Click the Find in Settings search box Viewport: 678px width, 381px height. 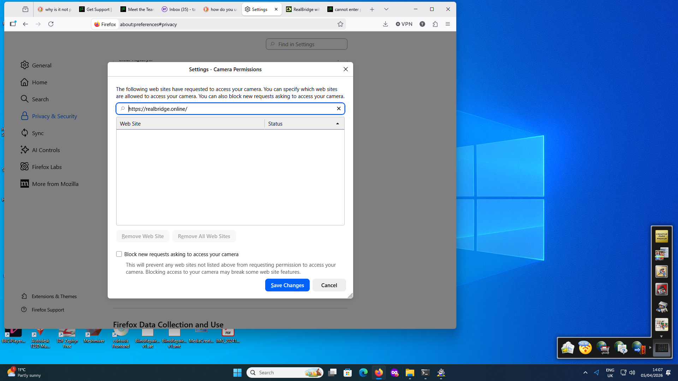tap(307, 44)
